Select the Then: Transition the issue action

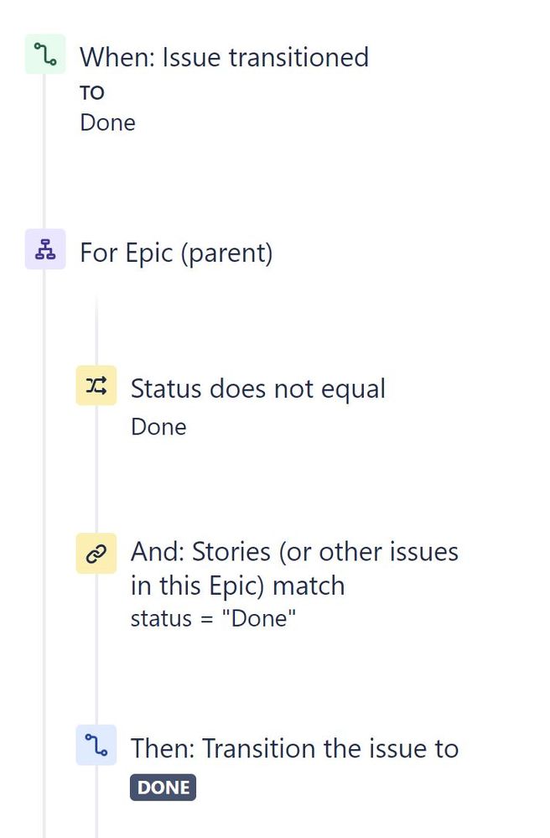tap(293, 747)
